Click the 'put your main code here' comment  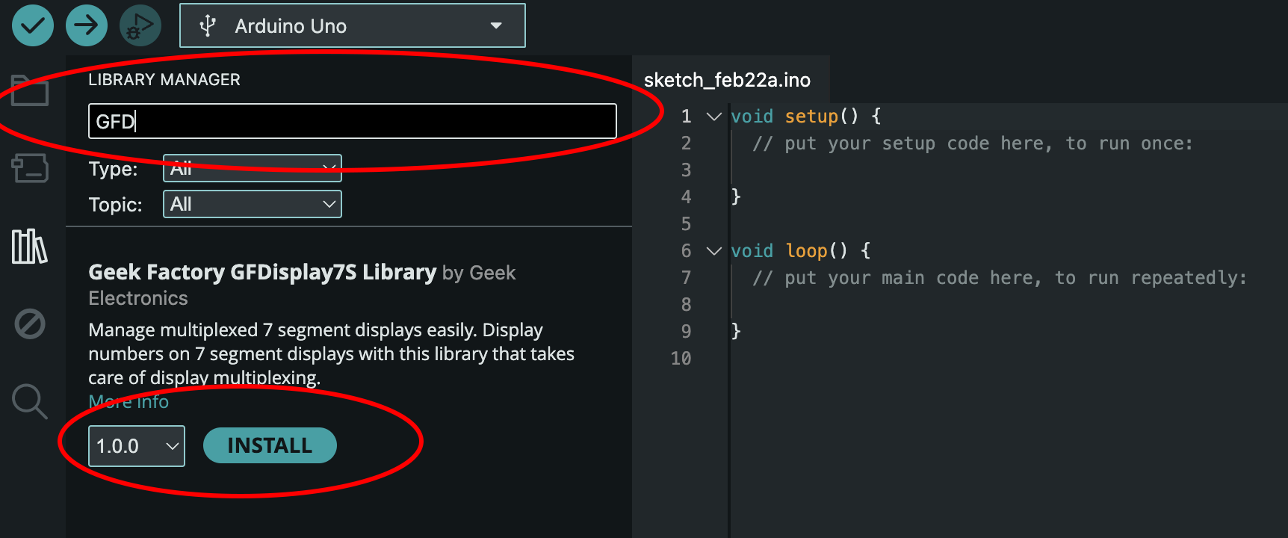point(1000,278)
